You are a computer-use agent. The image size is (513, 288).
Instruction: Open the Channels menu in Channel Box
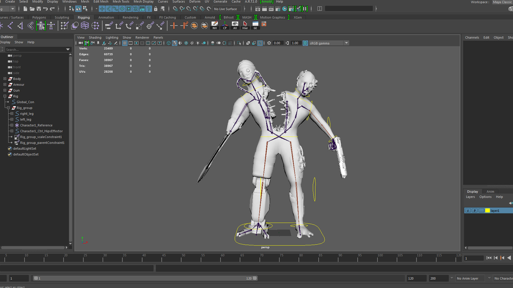pyautogui.click(x=472, y=38)
